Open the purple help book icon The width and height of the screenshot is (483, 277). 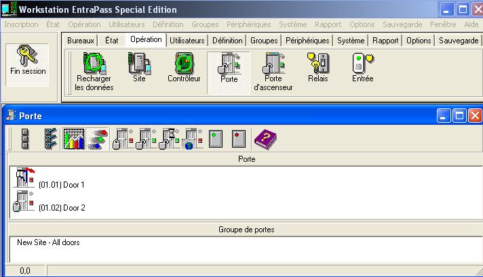coord(265,140)
